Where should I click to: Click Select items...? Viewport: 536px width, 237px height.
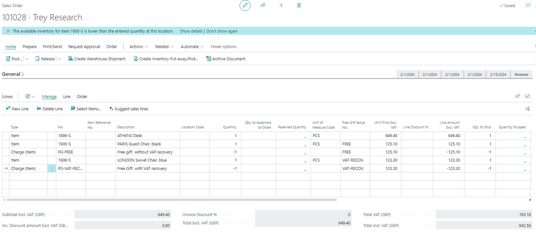coord(86,109)
